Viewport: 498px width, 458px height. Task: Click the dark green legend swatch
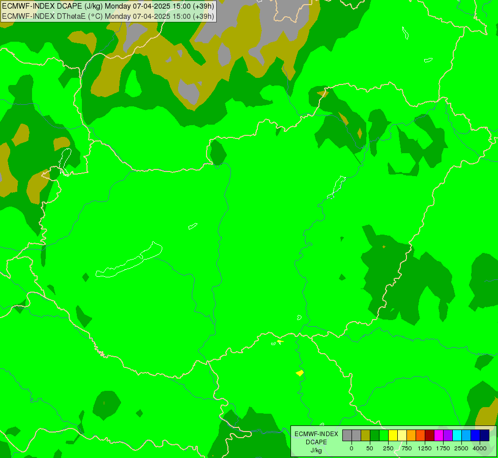coord(375,435)
